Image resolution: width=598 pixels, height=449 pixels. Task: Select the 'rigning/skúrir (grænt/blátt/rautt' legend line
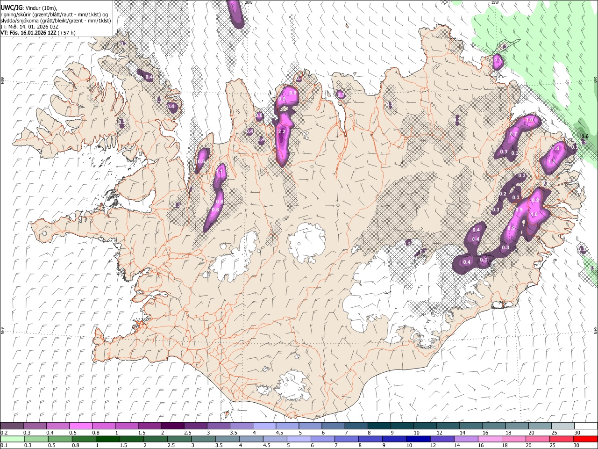54,14
